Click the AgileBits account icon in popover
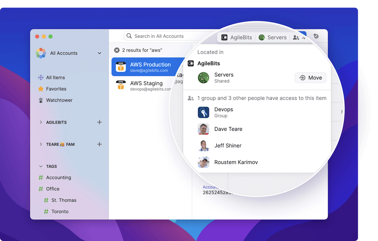 click(x=191, y=63)
